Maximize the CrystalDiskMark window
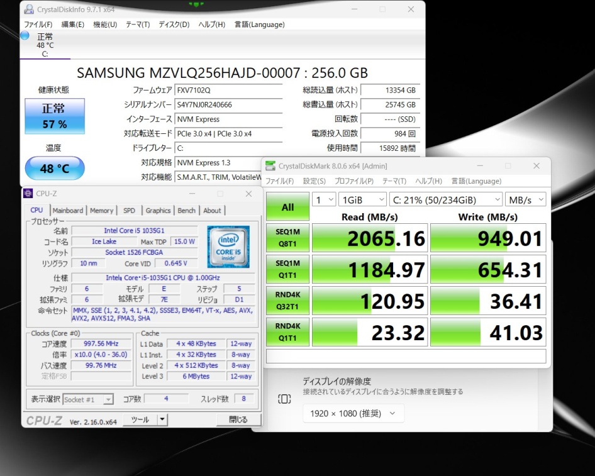The width and height of the screenshot is (595, 476). coord(508,166)
